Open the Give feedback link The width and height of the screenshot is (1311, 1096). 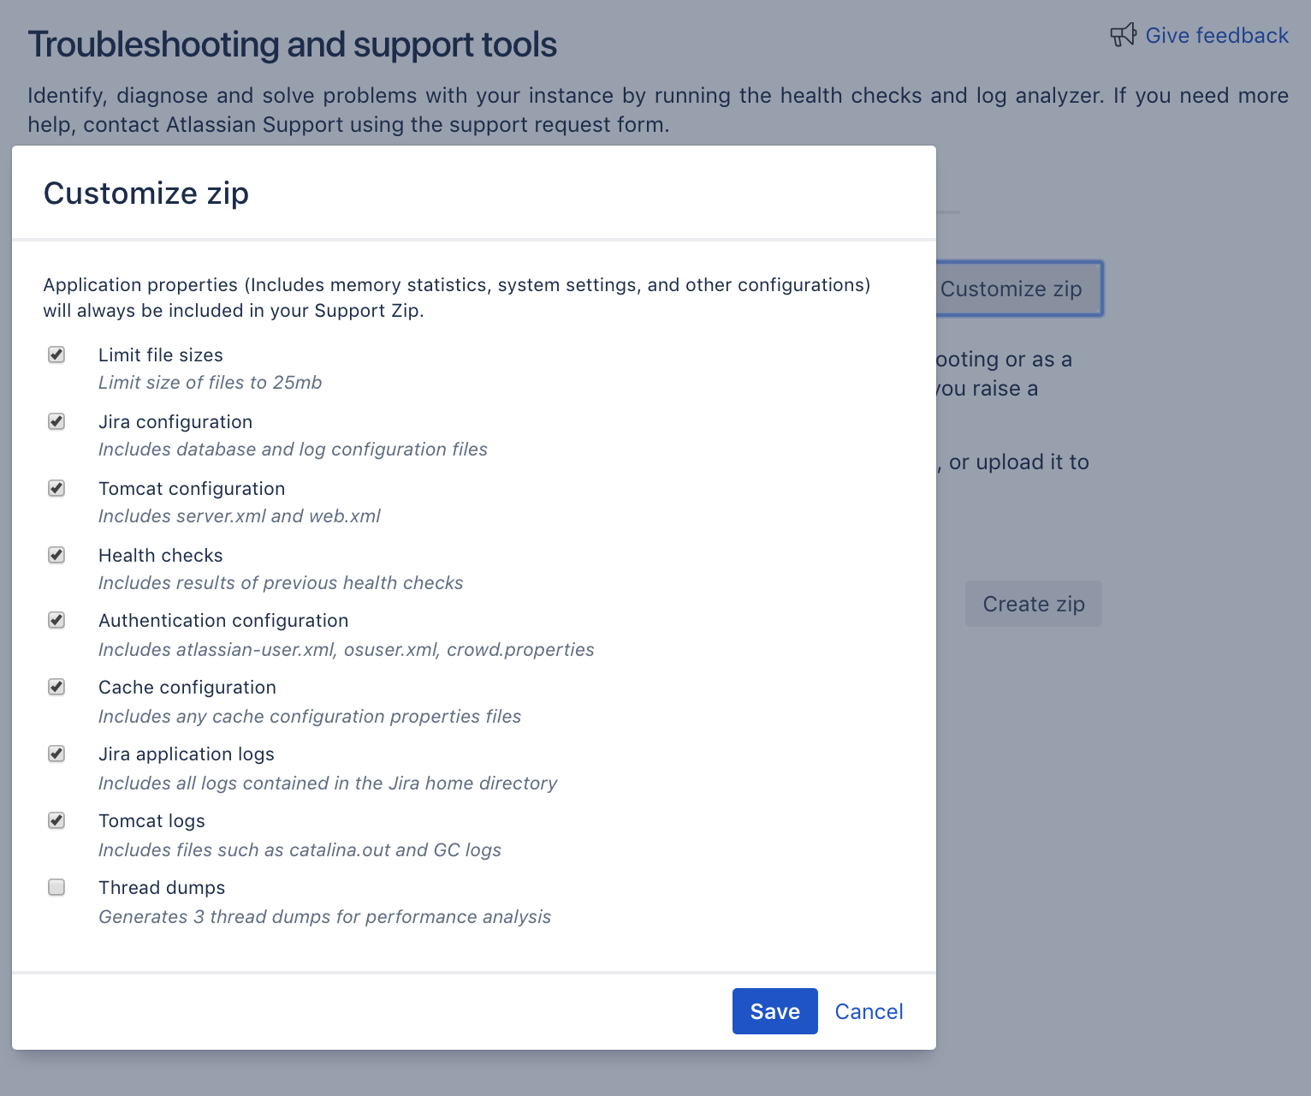[x=1217, y=35]
